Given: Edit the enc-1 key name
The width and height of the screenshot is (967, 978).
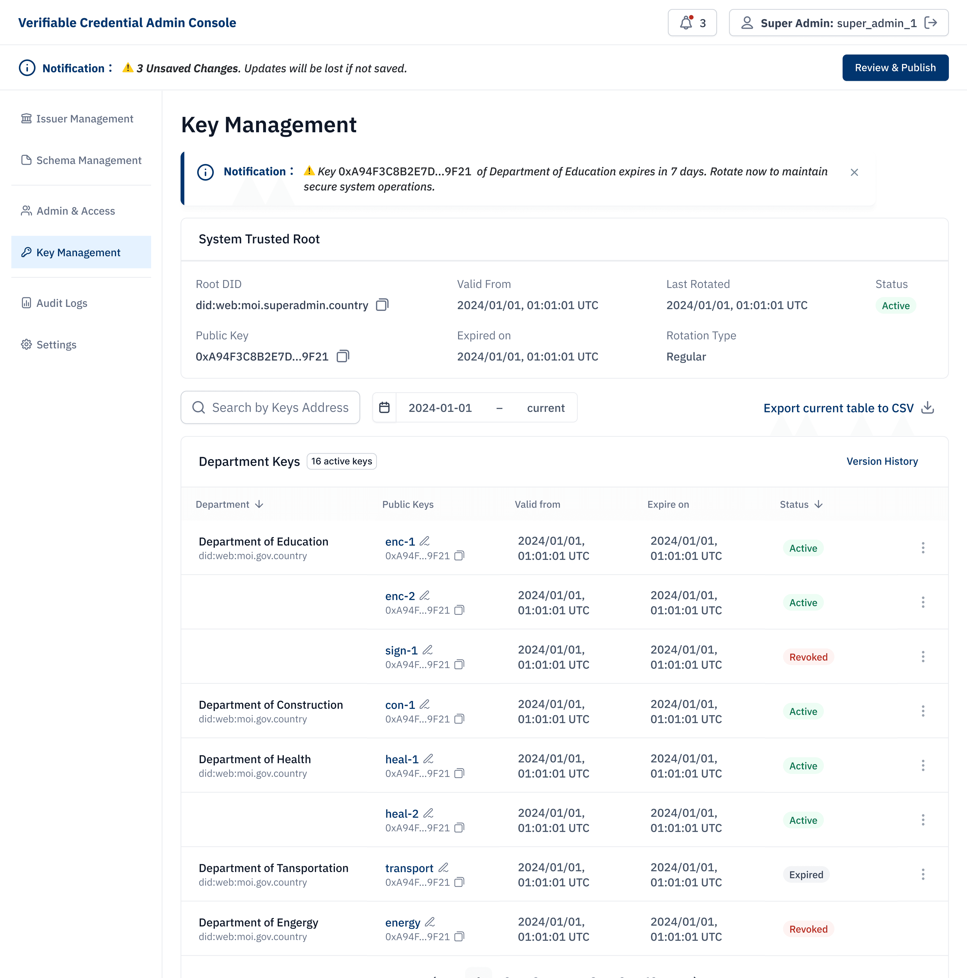Looking at the screenshot, I should pyautogui.click(x=425, y=541).
